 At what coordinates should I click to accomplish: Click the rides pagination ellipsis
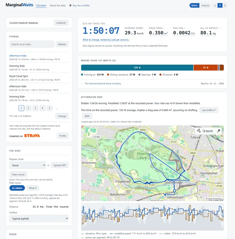(56, 108)
